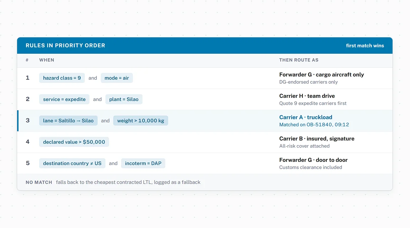Click 'Matched on OB-51840, 09:12' text
The image size is (410, 228).
tap(314, 124)
